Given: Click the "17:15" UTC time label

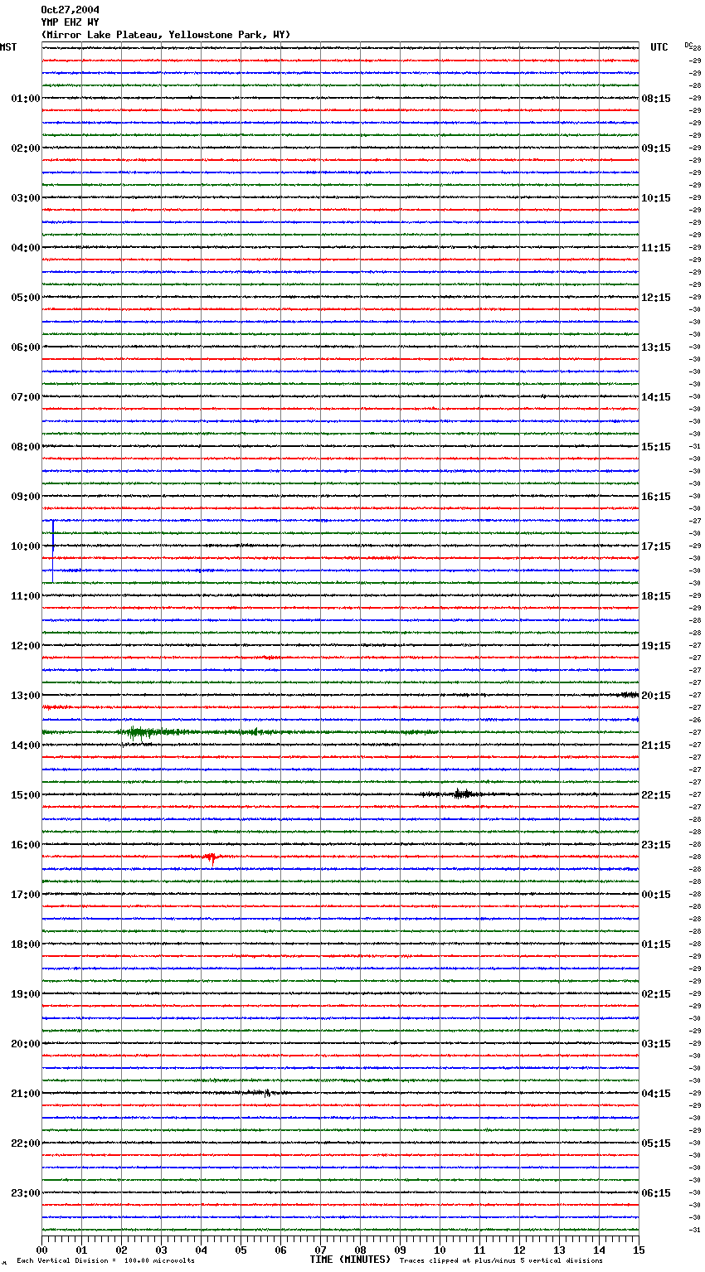Looking at the screenshot, I should point(656,546).
